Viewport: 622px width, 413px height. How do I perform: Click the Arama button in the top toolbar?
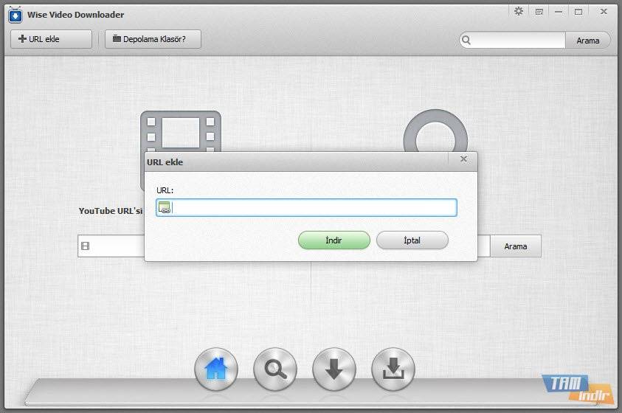[x=587, y=41]
